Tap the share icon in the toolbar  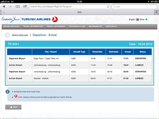point(25,7)
